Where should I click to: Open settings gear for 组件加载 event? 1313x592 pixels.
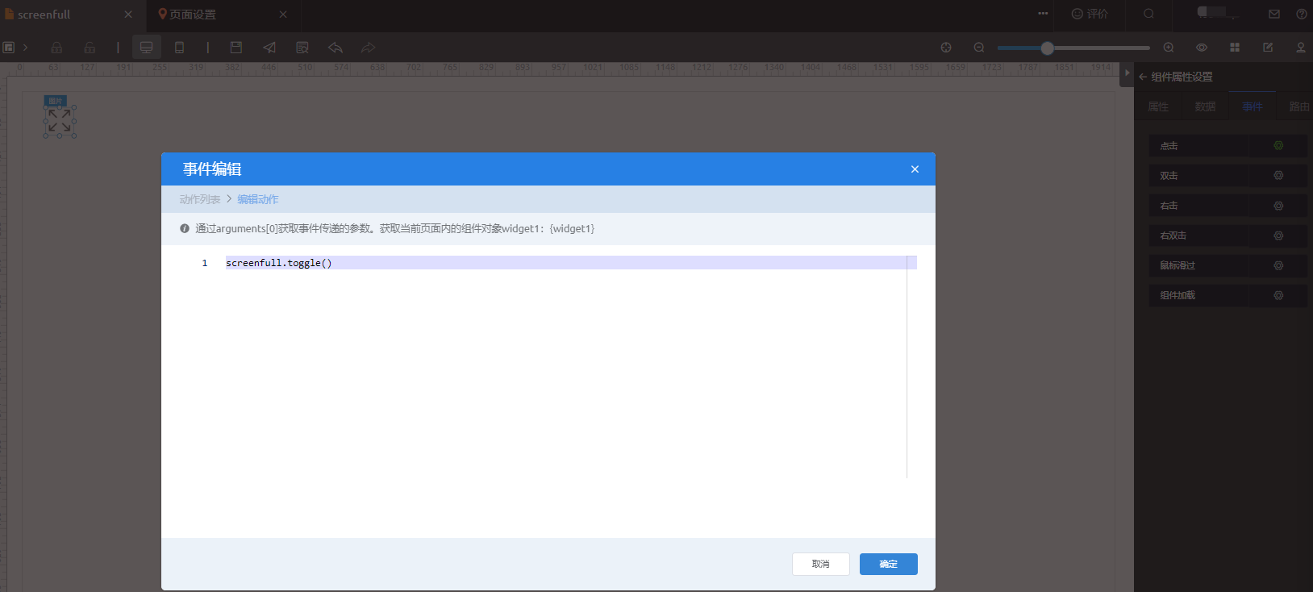[1278, 295]
